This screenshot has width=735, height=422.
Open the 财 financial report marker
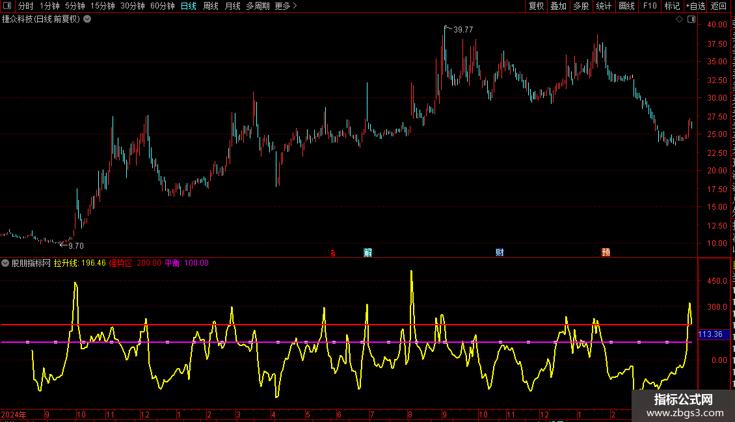[500, 253]
